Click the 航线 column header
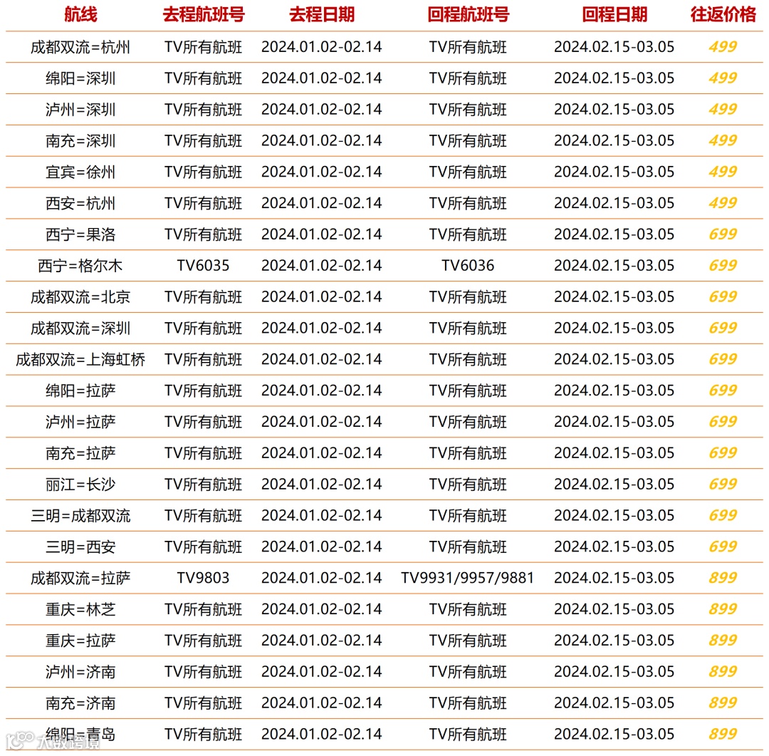Image resolution: width=769 pixels, height=756 pixels. pos(80,15)
